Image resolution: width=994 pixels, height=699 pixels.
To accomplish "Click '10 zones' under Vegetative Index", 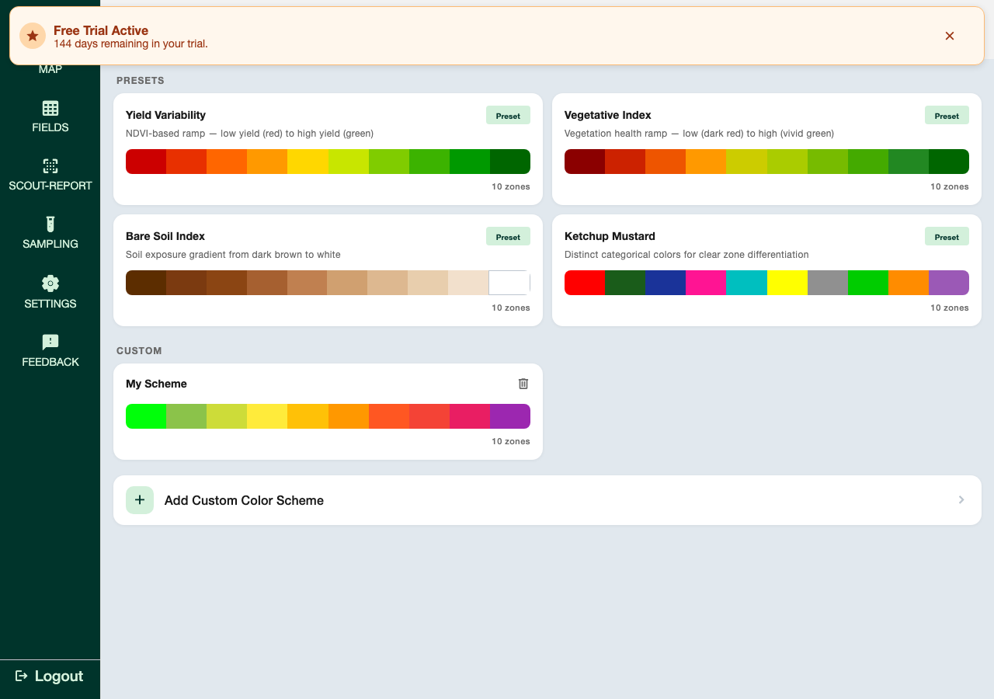I will pyautogui.click(x=950, y=186).
